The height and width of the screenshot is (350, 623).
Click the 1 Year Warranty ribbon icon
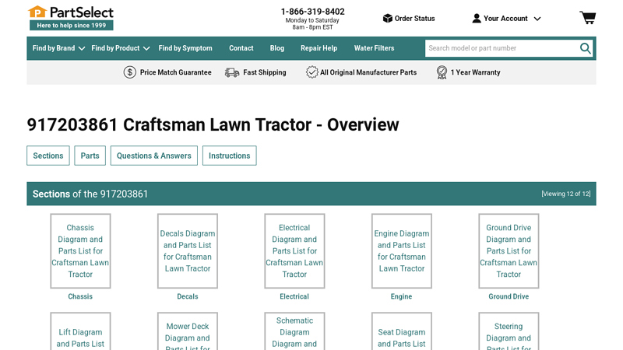coord(442,72)
